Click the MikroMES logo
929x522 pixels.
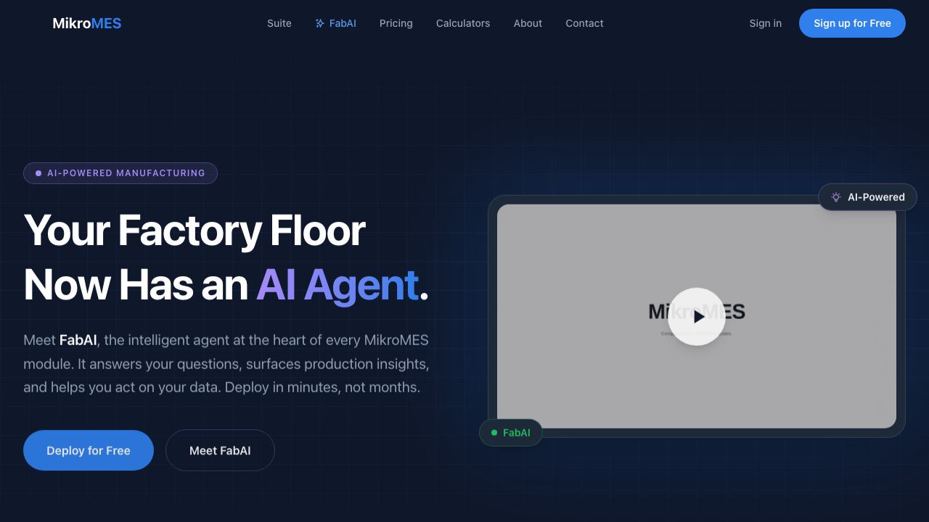tap(87, 23)
